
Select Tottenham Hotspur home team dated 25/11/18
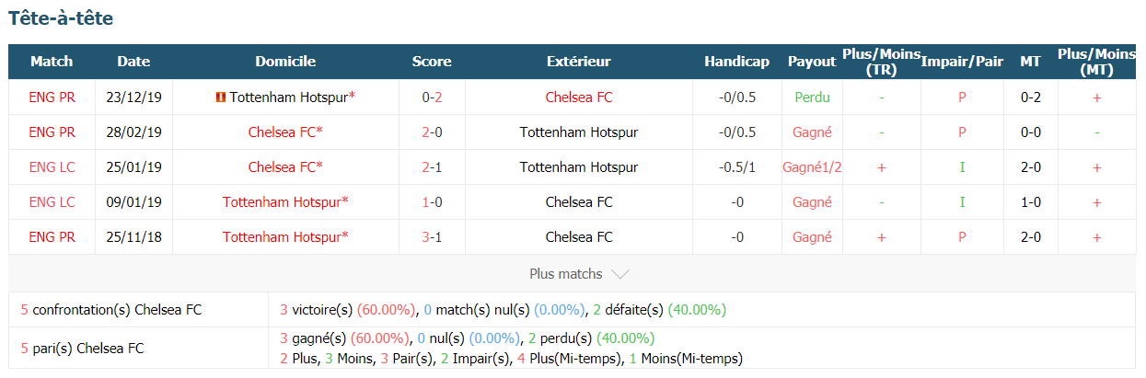click(x=285, y=237)
